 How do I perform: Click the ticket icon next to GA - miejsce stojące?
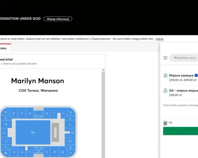[x=165, y=91]
